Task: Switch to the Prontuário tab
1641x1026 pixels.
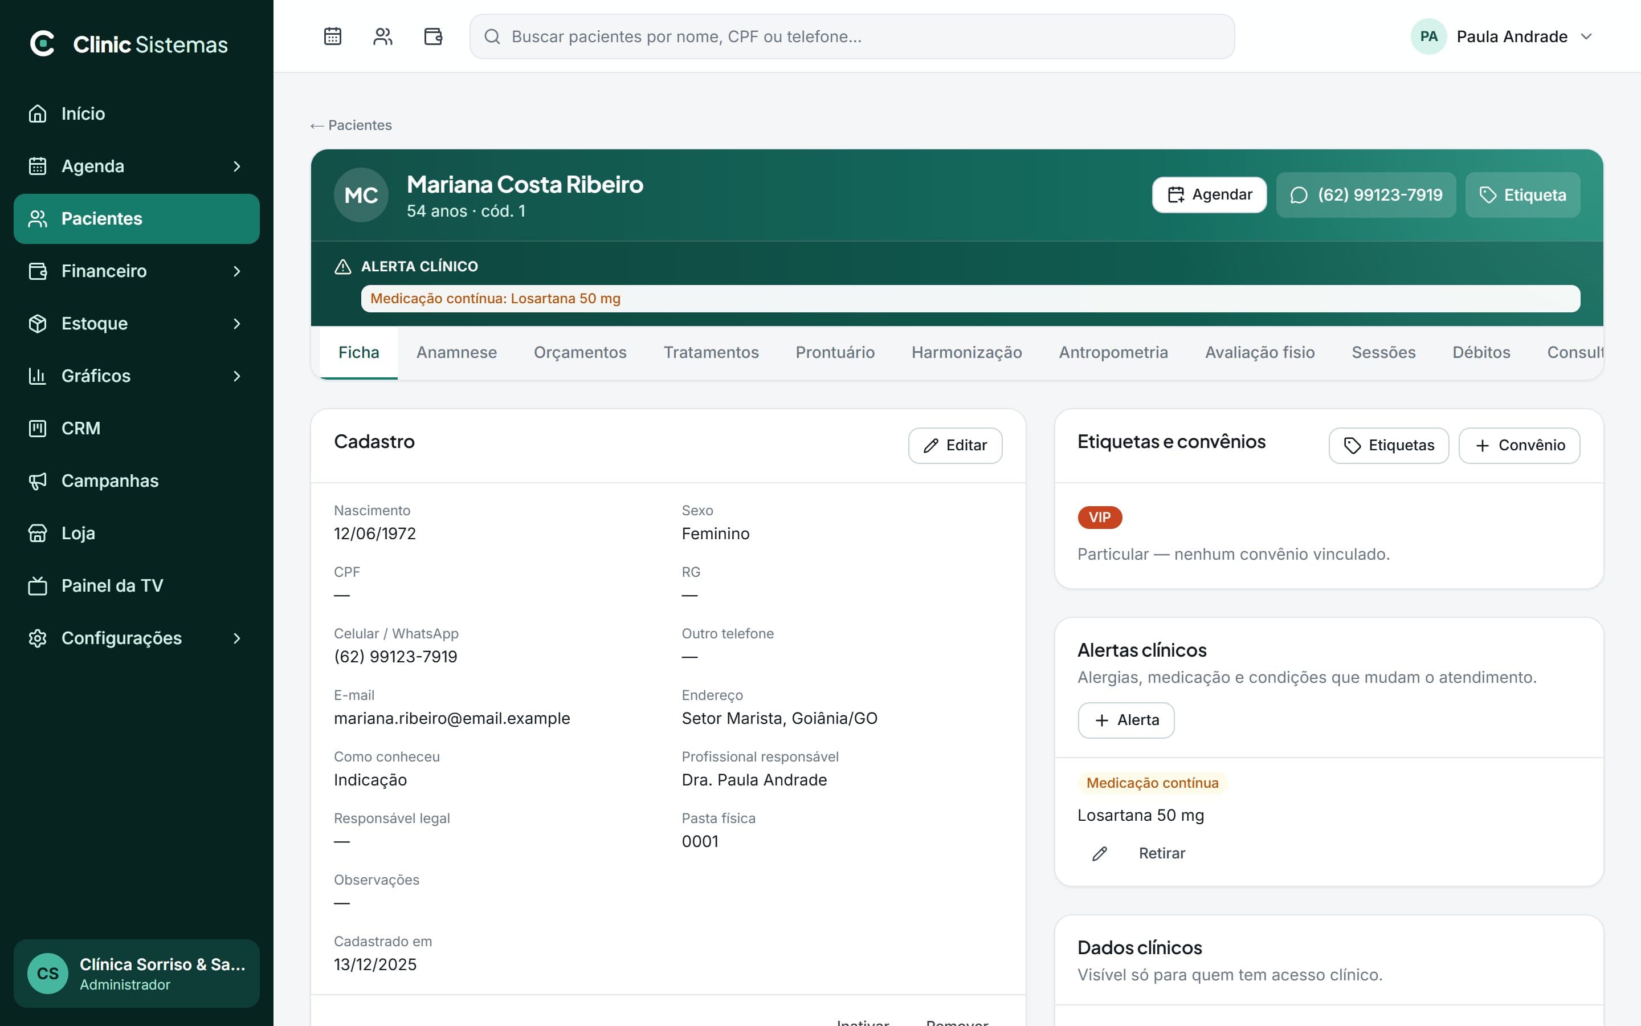Action: 835,352
